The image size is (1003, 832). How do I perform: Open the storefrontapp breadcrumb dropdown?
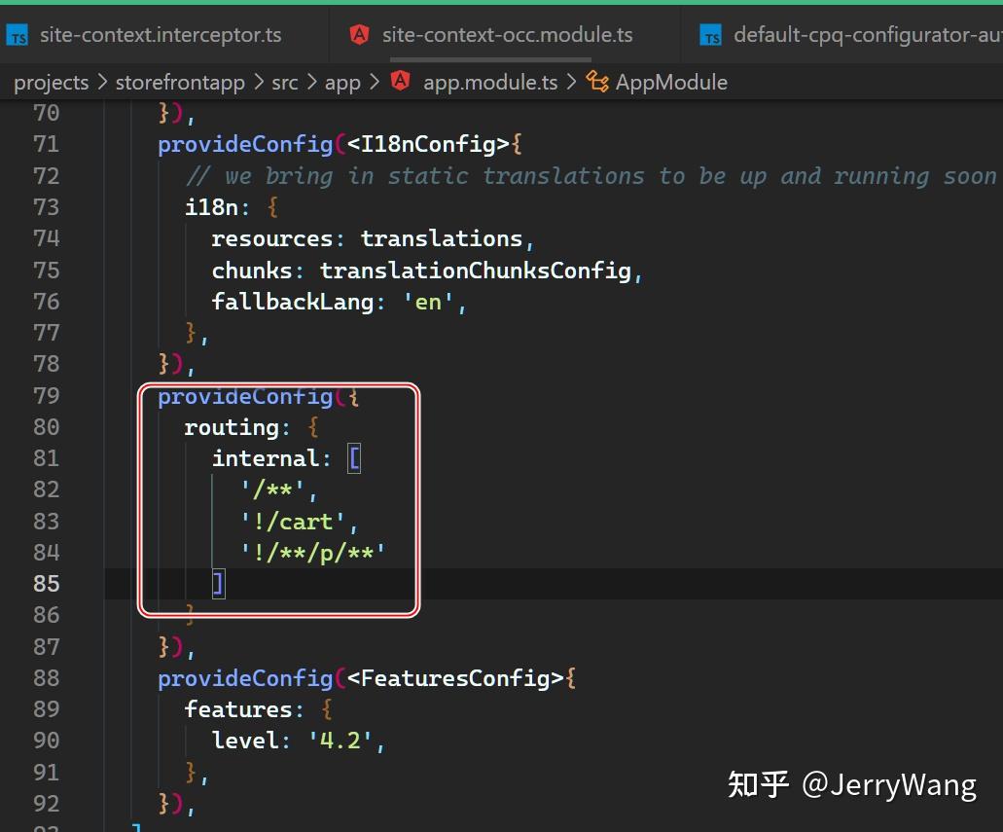pos(180,82)
